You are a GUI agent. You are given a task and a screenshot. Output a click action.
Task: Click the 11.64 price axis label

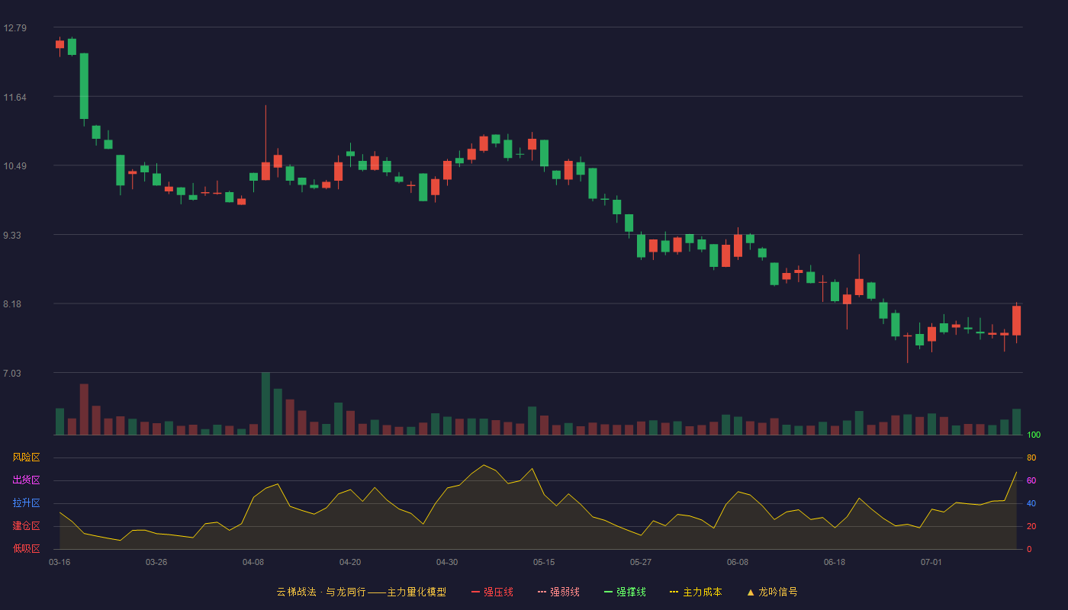tap(14, 98)
